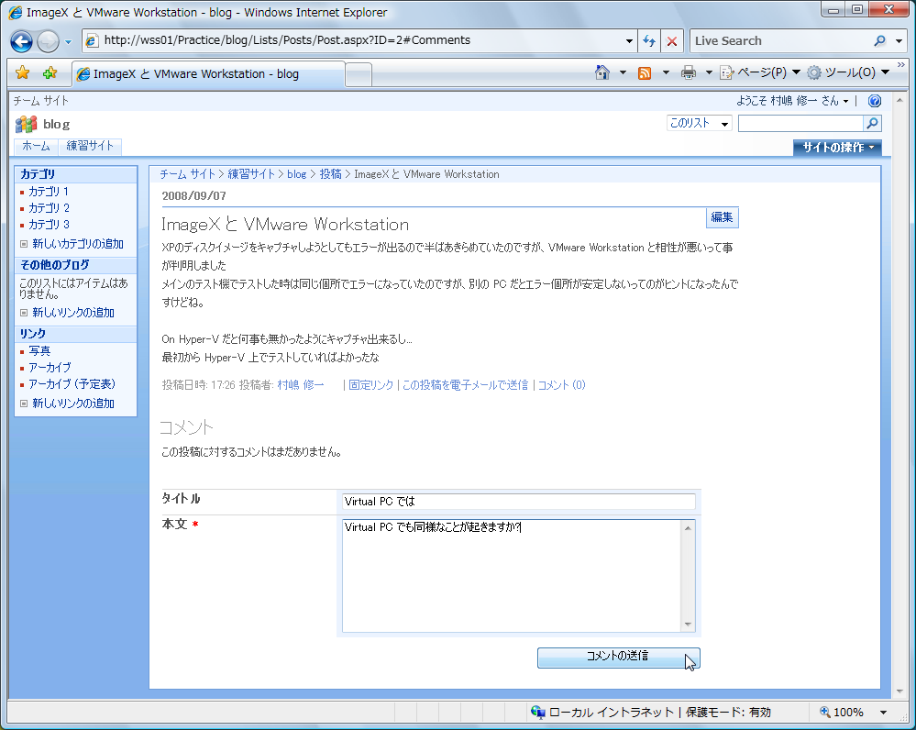Open the サイトの操作 menu

tap(837, 148)
